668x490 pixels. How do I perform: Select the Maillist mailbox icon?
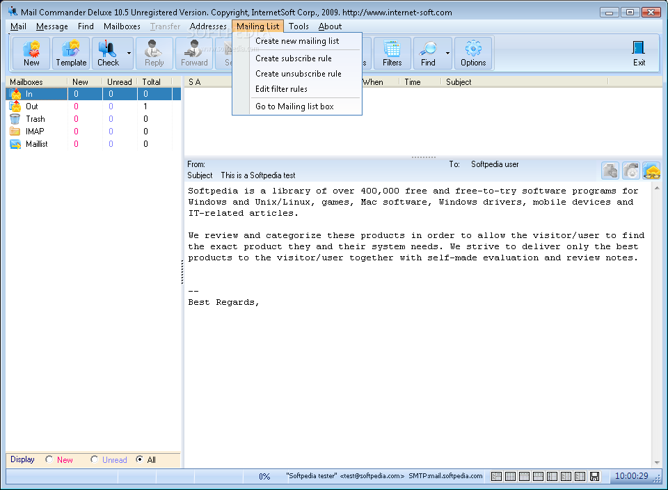[15, 144]
